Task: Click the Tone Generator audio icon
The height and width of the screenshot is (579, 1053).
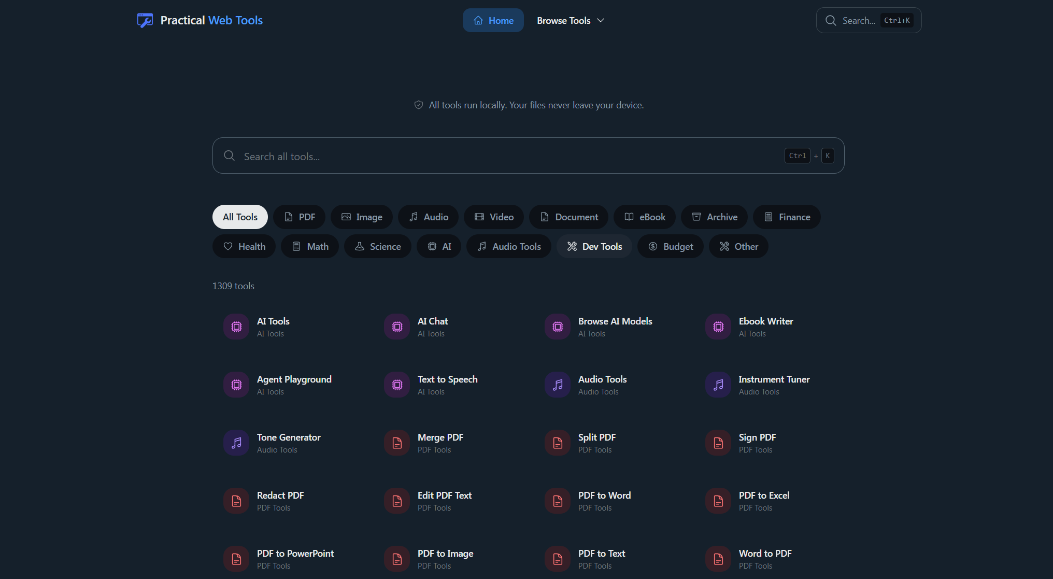Action: point(236,443)
